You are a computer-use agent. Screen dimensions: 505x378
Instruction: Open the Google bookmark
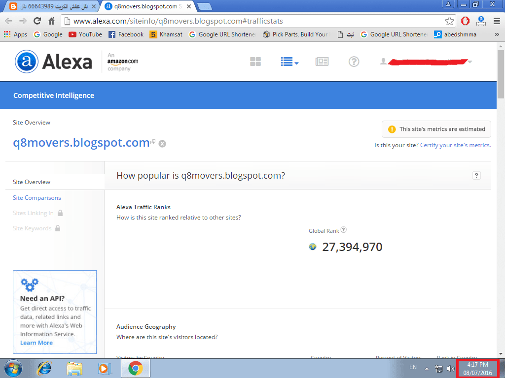tap(48, 34)
